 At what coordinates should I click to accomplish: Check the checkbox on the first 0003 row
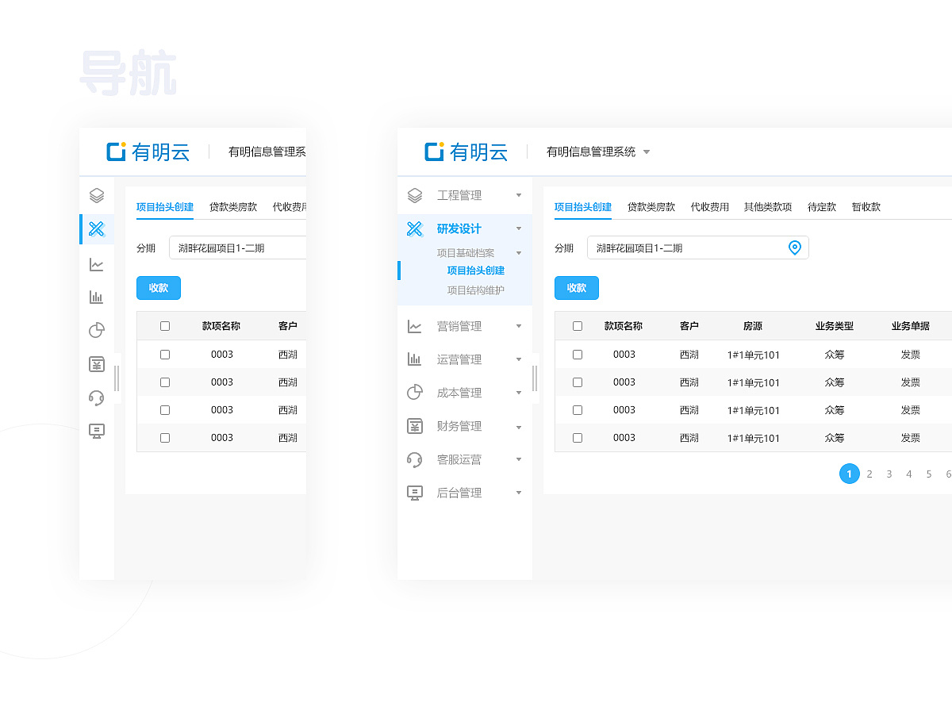coord(577,355)
